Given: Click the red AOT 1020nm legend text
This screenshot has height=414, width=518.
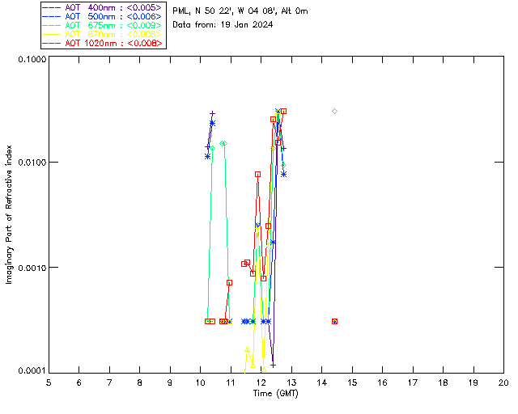Looking at the screenshot, I should coord(113,43).
